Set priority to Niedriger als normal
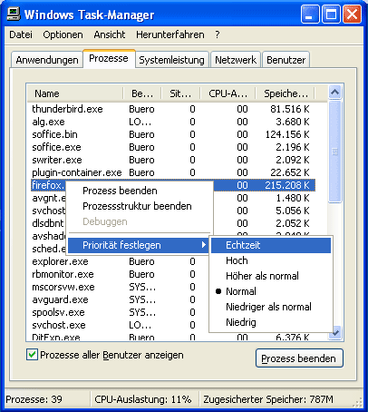The height and width of the screenshot is (412, 368). [x=271, y=307]
